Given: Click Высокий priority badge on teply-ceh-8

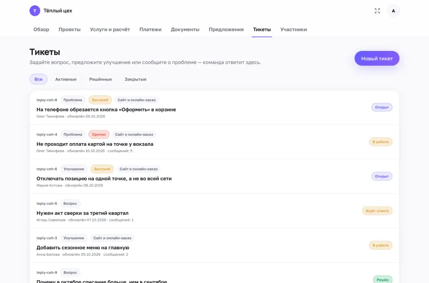Looking at the screenshot, I should coord(100,100).
